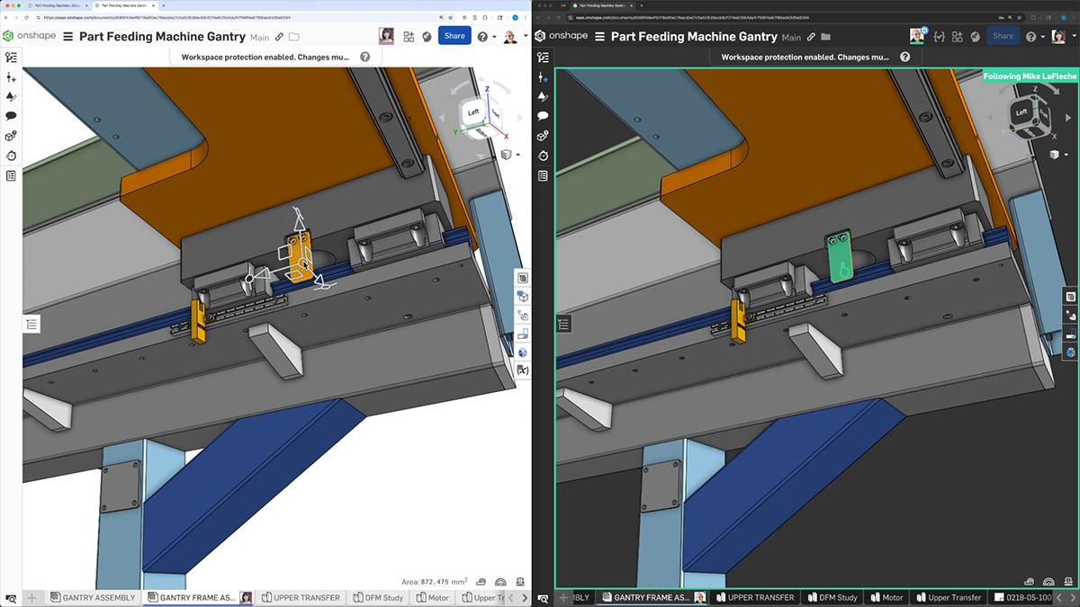
Task: Toggle the instance list panel in left viewport
Action: [x=31, y=325]
